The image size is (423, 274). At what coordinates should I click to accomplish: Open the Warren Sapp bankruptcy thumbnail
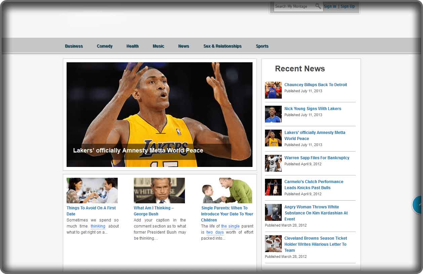click(273, 163)
